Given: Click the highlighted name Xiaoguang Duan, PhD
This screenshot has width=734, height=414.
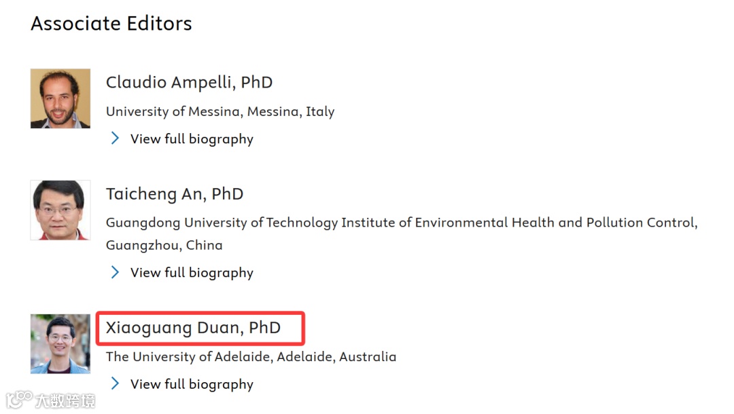Looking at the screenshot, I should (x=193, y=328).
